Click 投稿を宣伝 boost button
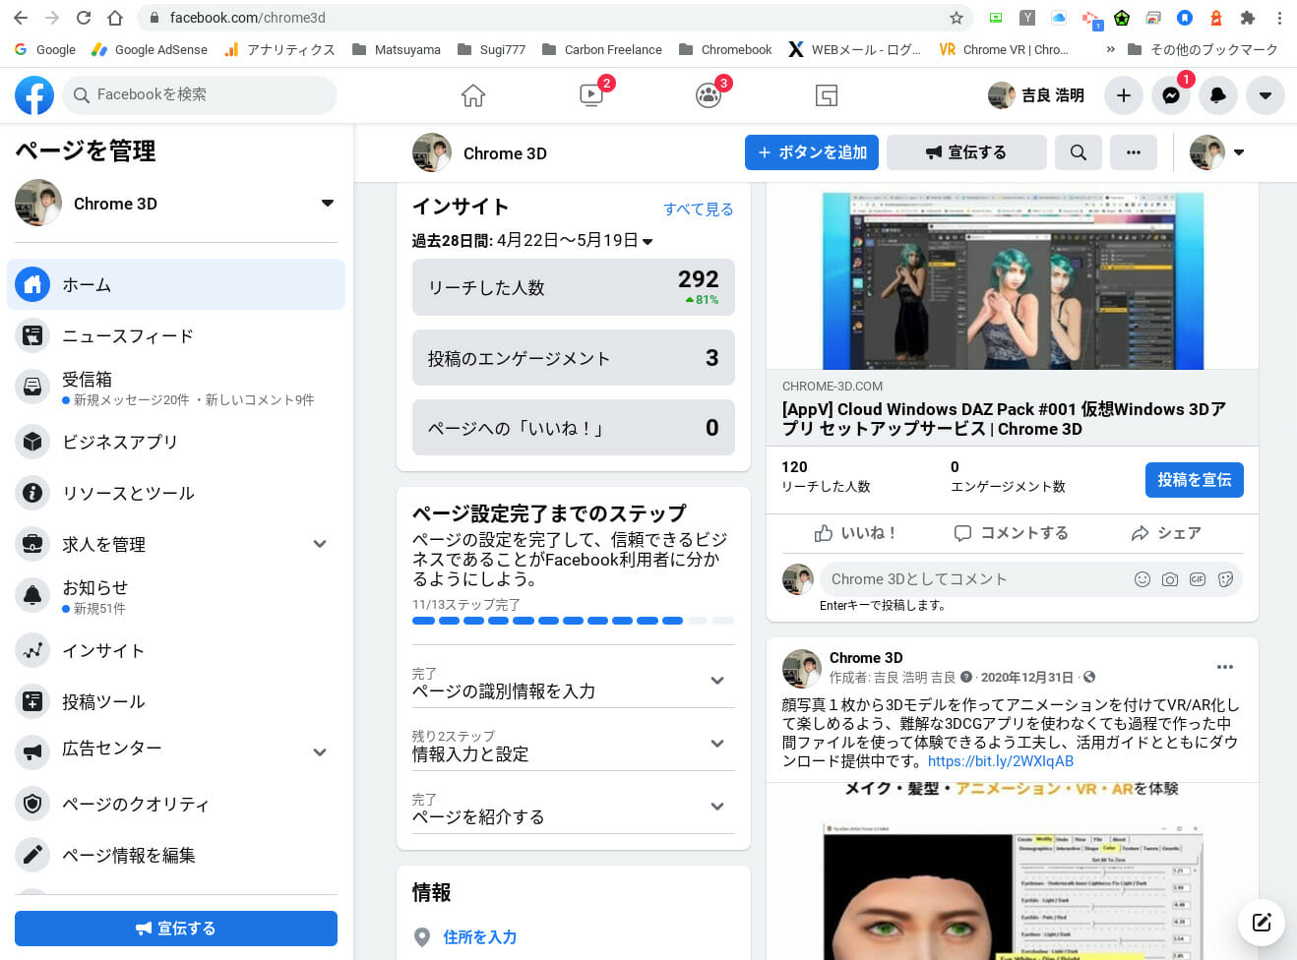Viewport: 1297px width, 960px height. coord(1195,480)
